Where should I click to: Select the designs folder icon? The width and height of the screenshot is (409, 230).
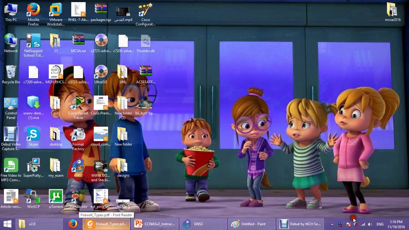coord(123,168)
